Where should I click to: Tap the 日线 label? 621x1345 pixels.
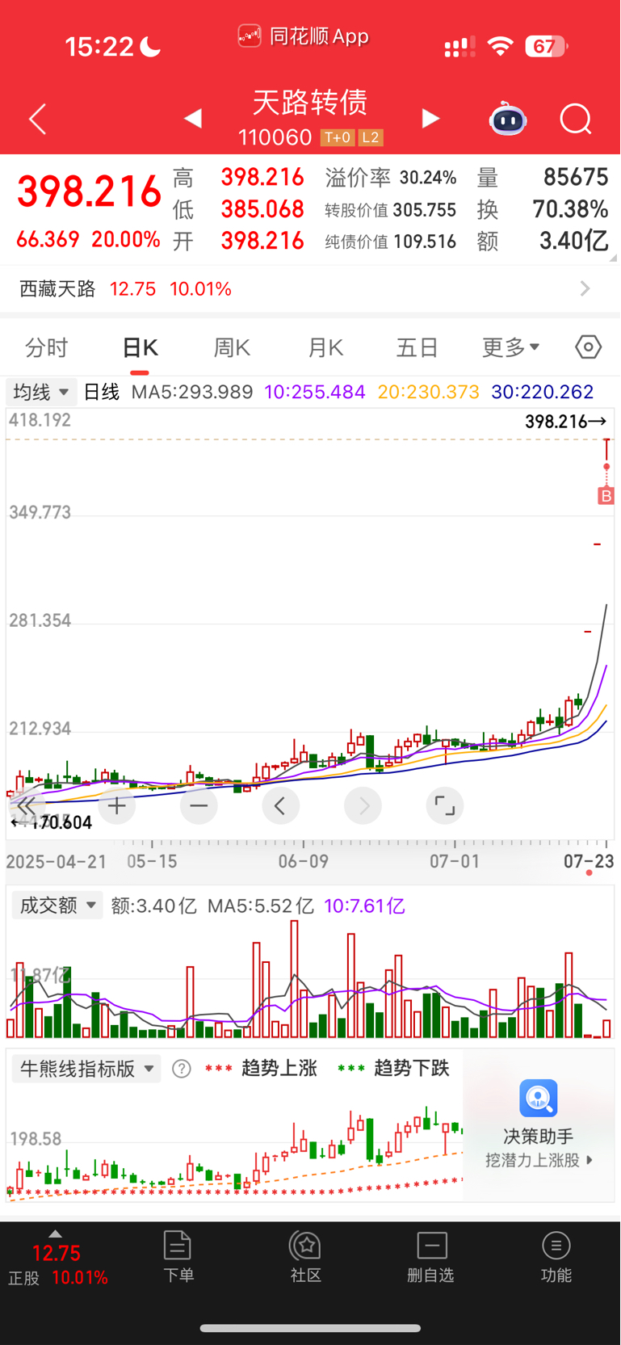point(102,393)
